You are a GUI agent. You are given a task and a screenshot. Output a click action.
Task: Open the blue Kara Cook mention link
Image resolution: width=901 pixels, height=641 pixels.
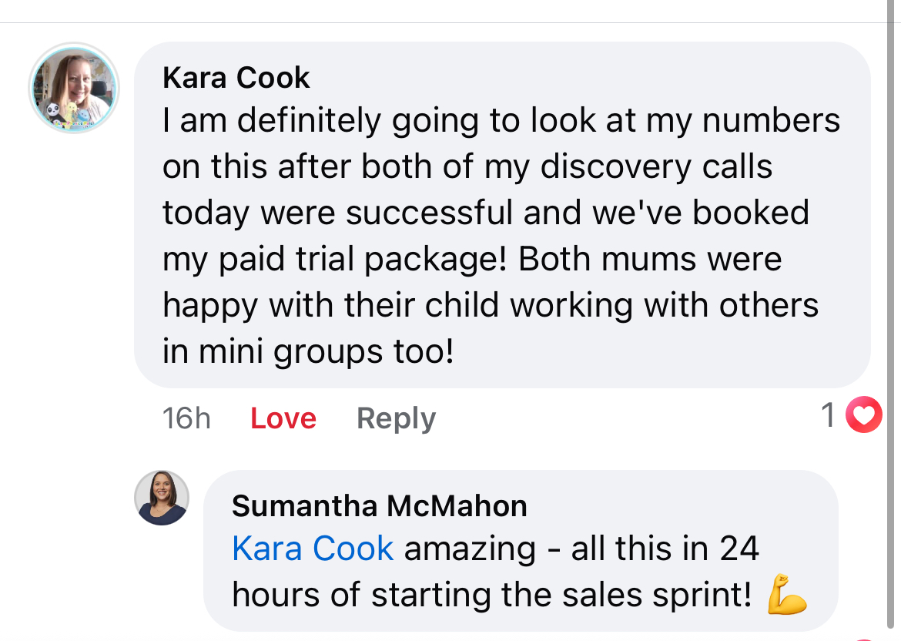click(x=313, y=549)
